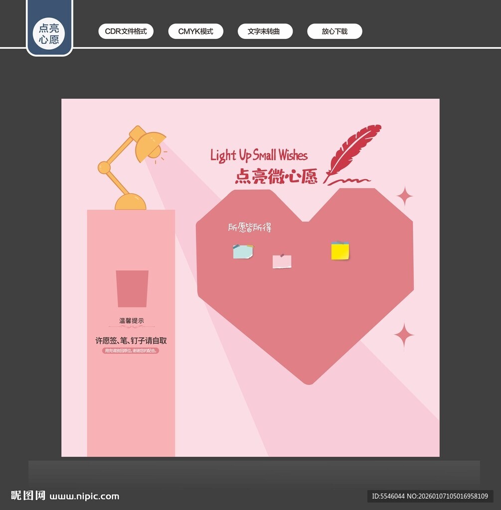Click the lamp's glowing bulb icon
Image resolution: width=501 pixels, height=510 pixels.
(155, 153)
